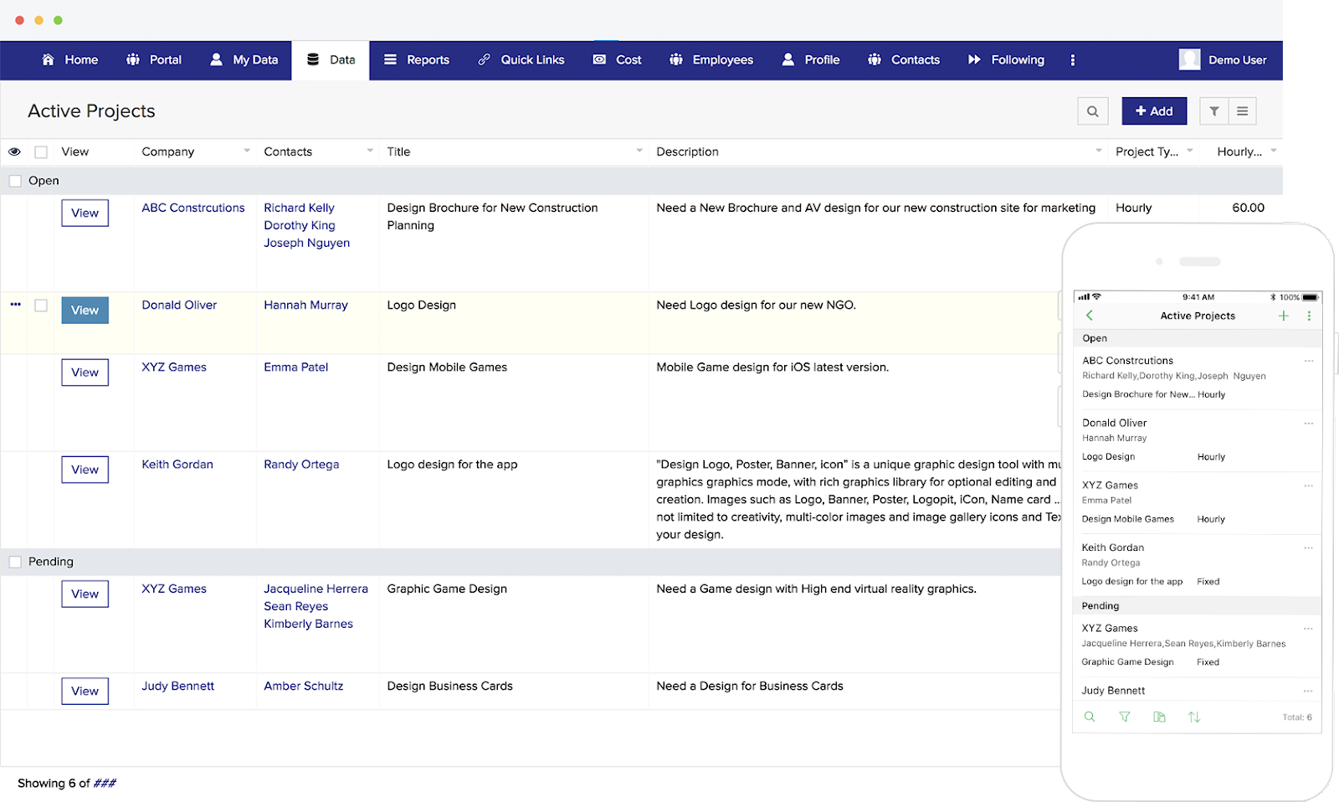
Task: Open the Company column dropdown arrow
Action: pos(247,151)
